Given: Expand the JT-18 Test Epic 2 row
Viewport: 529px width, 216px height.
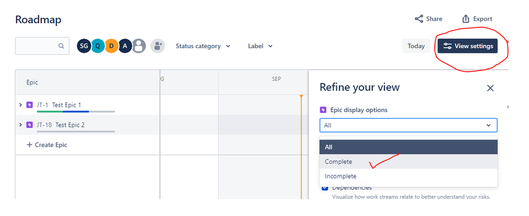Looking at the screenshot, I should pos(21,125).
